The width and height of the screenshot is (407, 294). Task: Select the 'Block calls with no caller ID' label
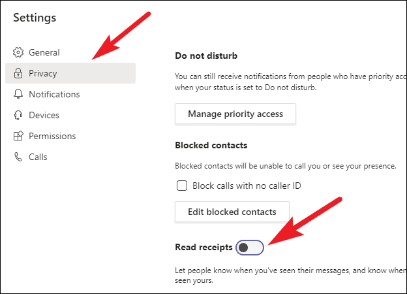point(247,186)
